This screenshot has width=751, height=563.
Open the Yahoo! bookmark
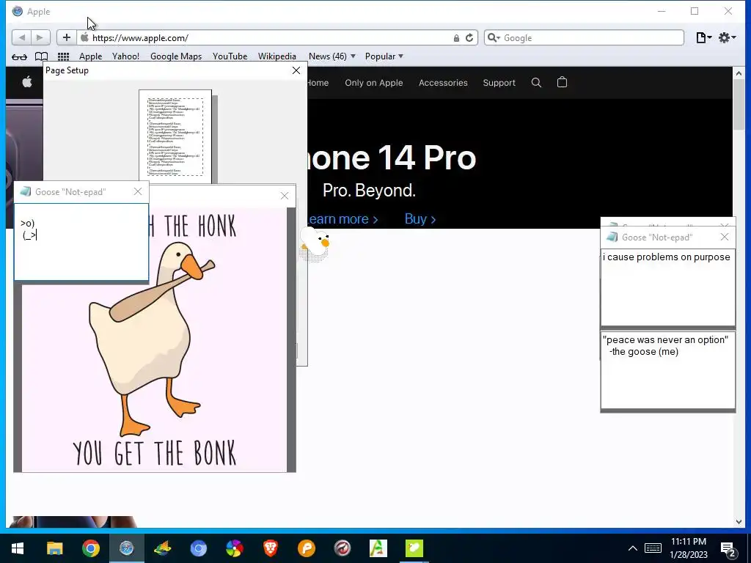[125, 56]
